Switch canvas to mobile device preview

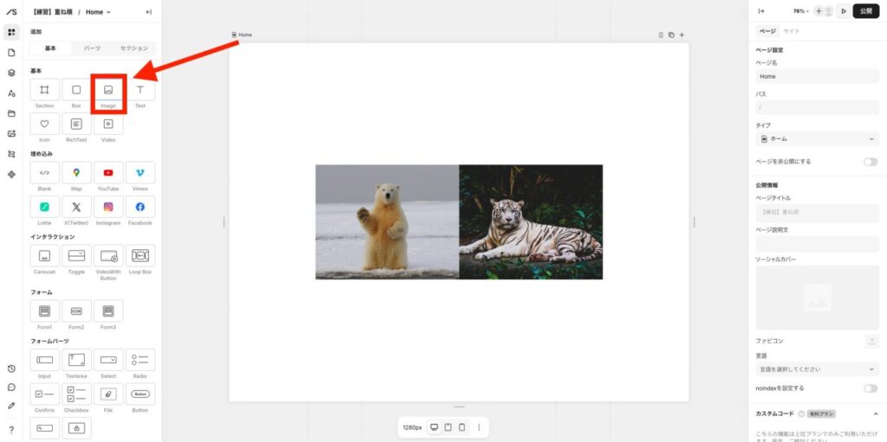coord(462,427)
